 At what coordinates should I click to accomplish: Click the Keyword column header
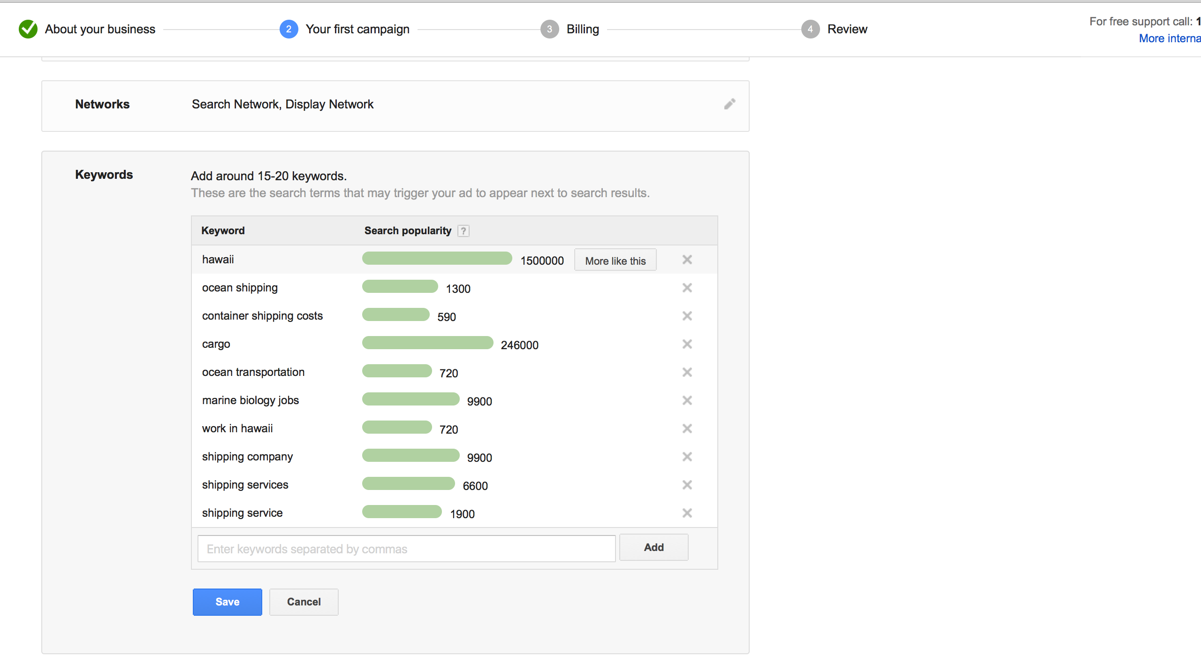[x=223, y=230]
